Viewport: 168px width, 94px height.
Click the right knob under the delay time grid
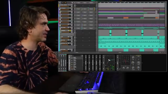[128, 68]
